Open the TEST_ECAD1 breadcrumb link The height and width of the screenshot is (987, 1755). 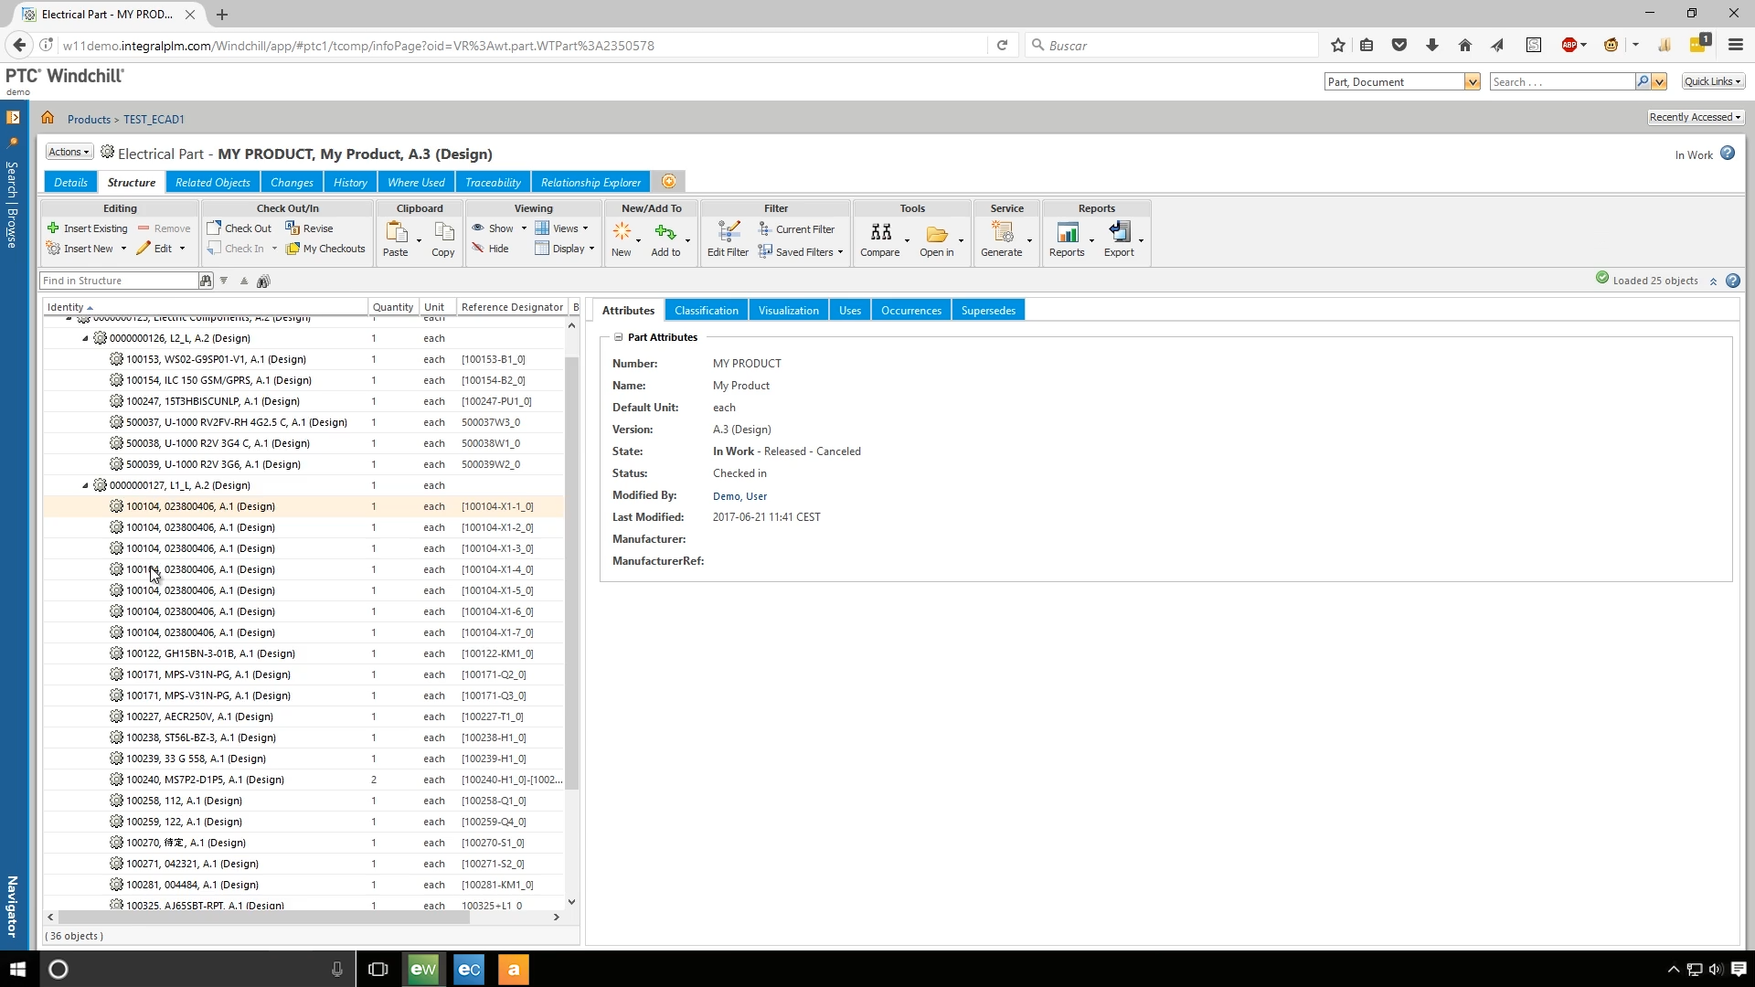[x=154, y=119]
